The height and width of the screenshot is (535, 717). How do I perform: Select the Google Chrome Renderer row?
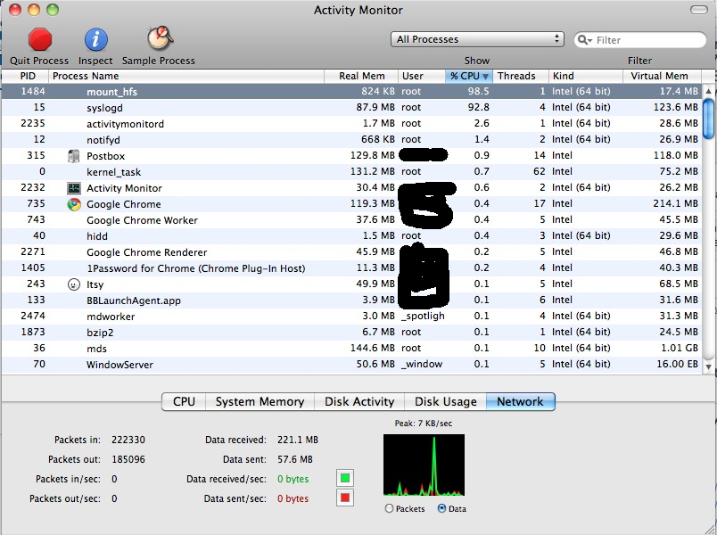point(351,252)
